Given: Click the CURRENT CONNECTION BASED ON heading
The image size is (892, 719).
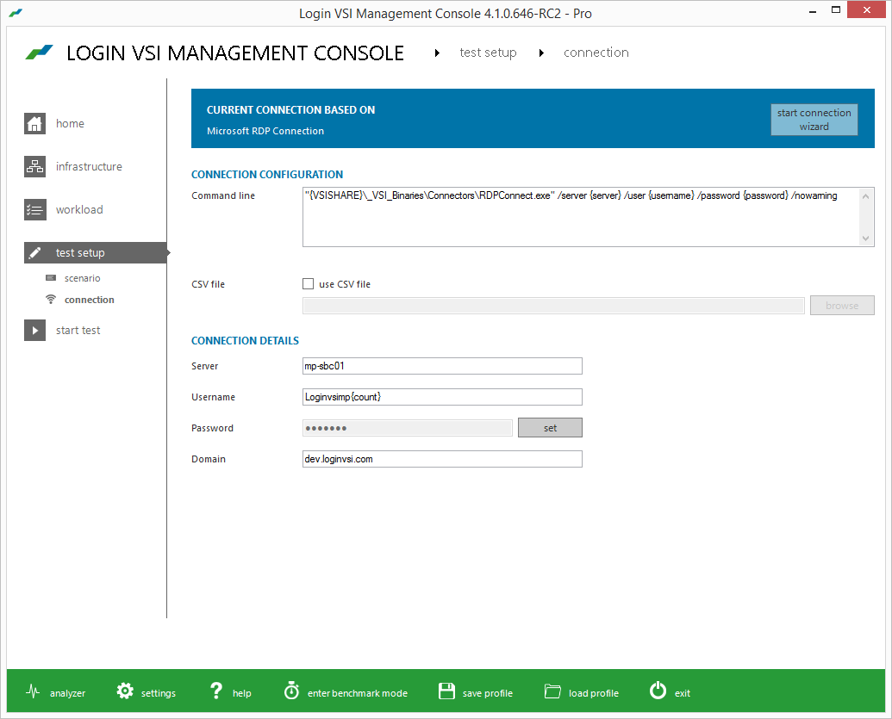Looking at the screenshot, I should click(x=290, y=109).
